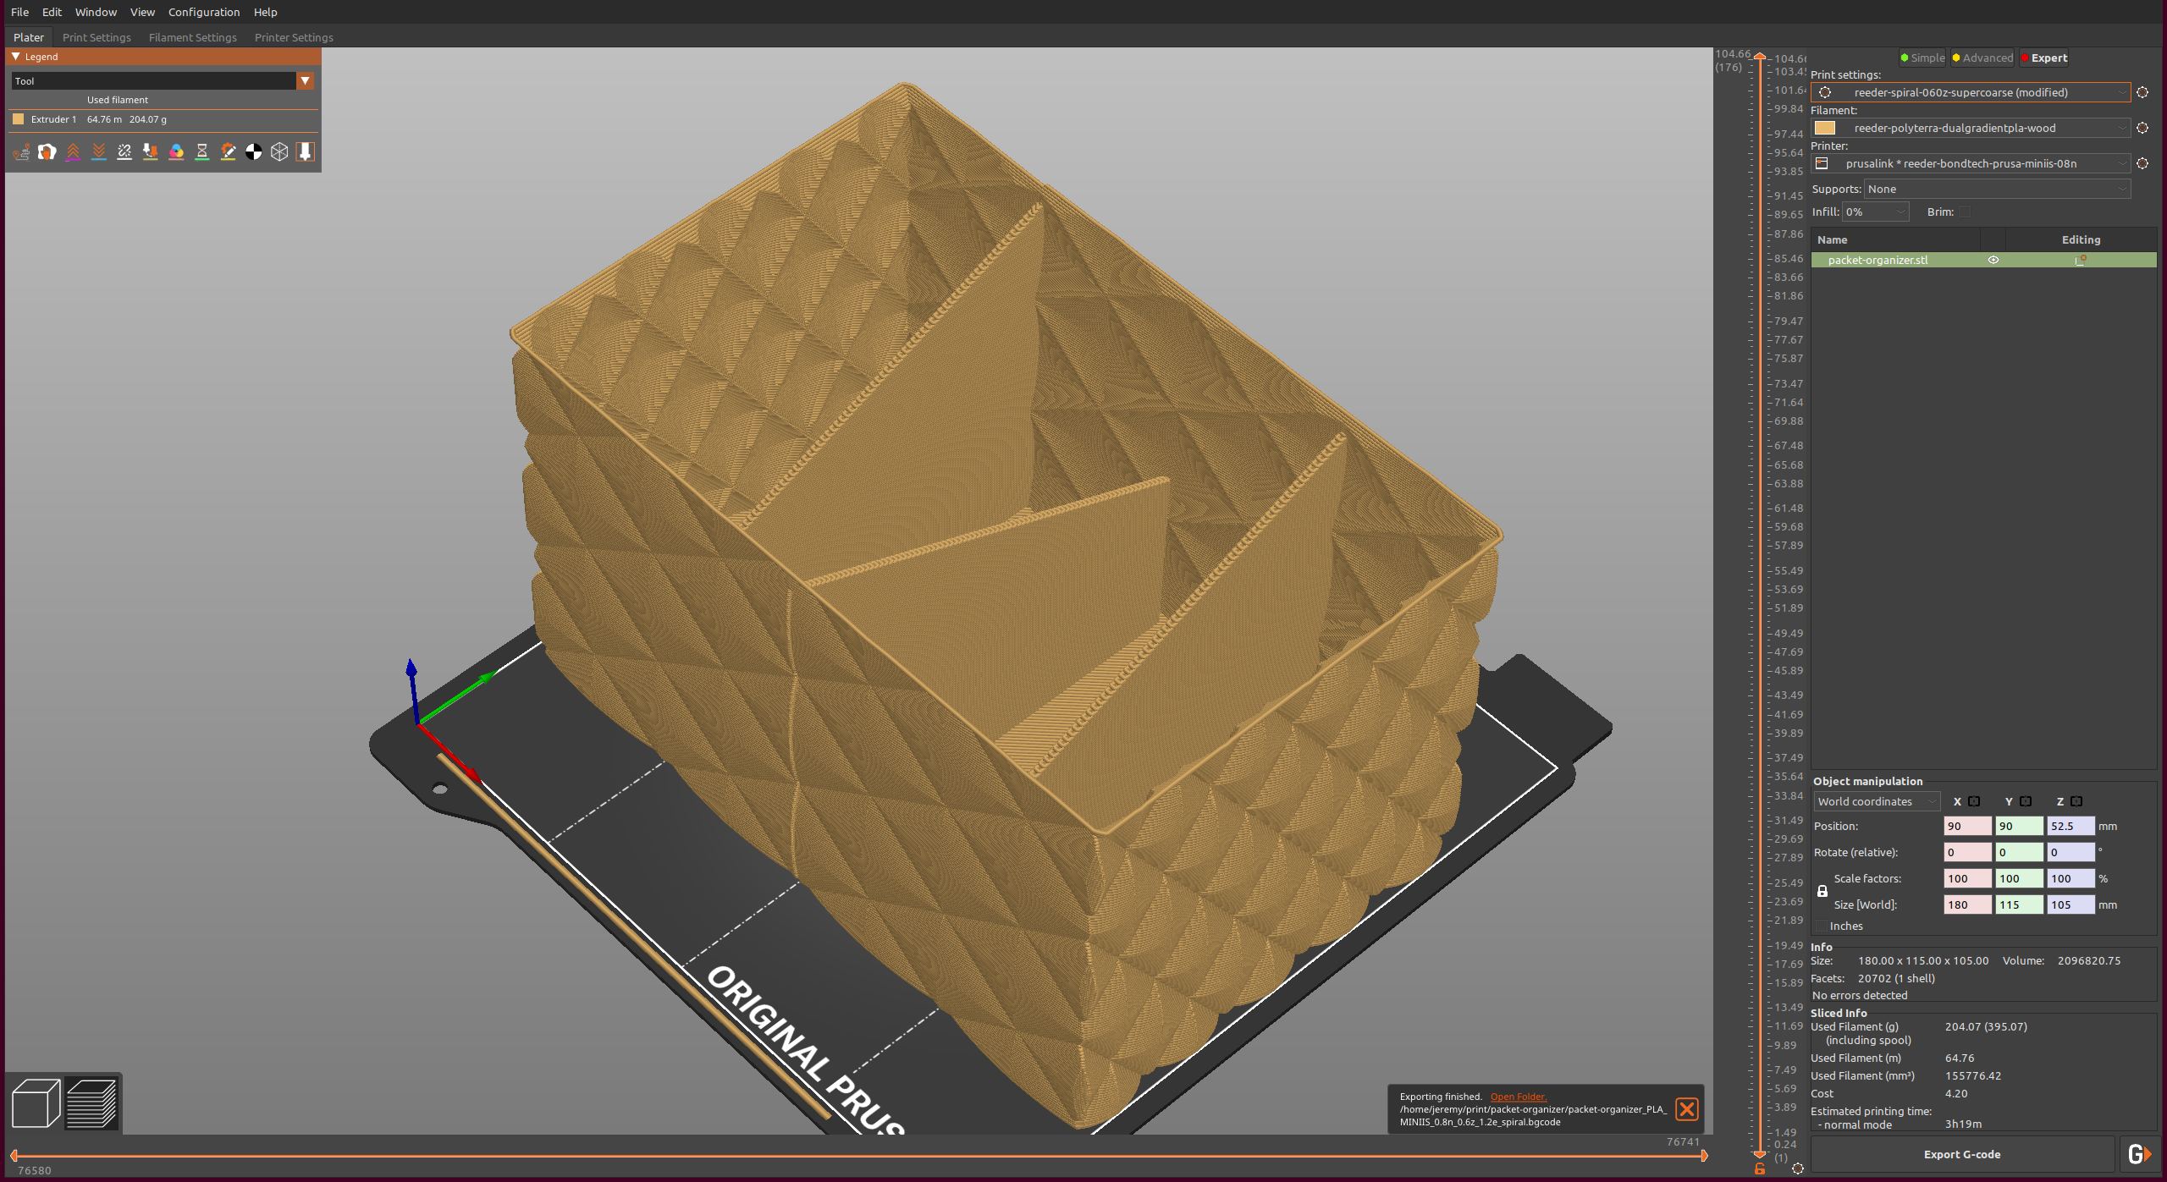This screenshot has height=1182, width=2167.
Task: Toggle shells wireframe cube icon
Action: click(x=279, y=151)
